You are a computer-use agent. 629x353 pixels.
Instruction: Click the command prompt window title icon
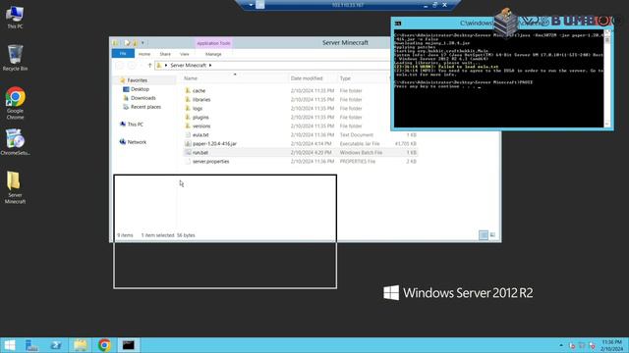(397, 24)
